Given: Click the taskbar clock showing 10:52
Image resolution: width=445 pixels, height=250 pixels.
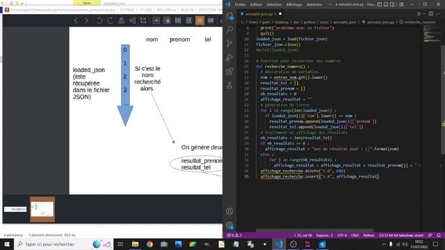Looking at the screenshot, I should tap(419, 244).
